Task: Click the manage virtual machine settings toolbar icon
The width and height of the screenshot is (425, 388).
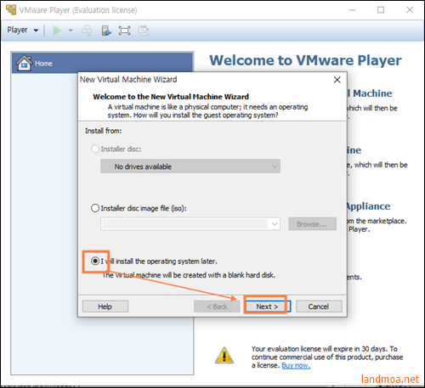Action: point(106,31)
